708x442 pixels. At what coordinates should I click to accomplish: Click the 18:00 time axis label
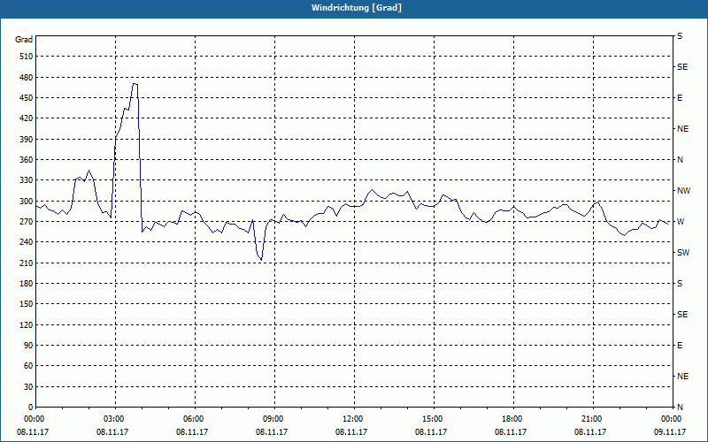coord(512,419)
